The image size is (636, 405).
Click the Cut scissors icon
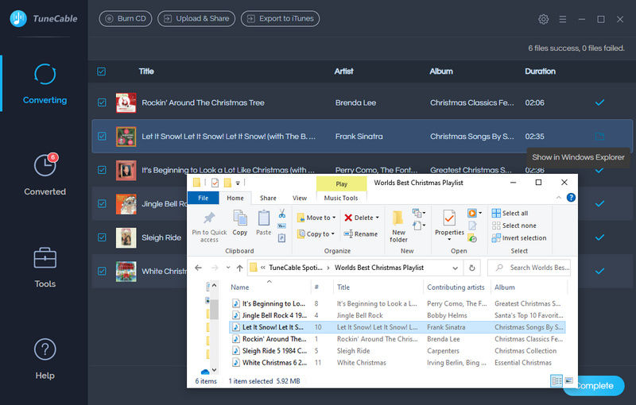pos(282,214)
